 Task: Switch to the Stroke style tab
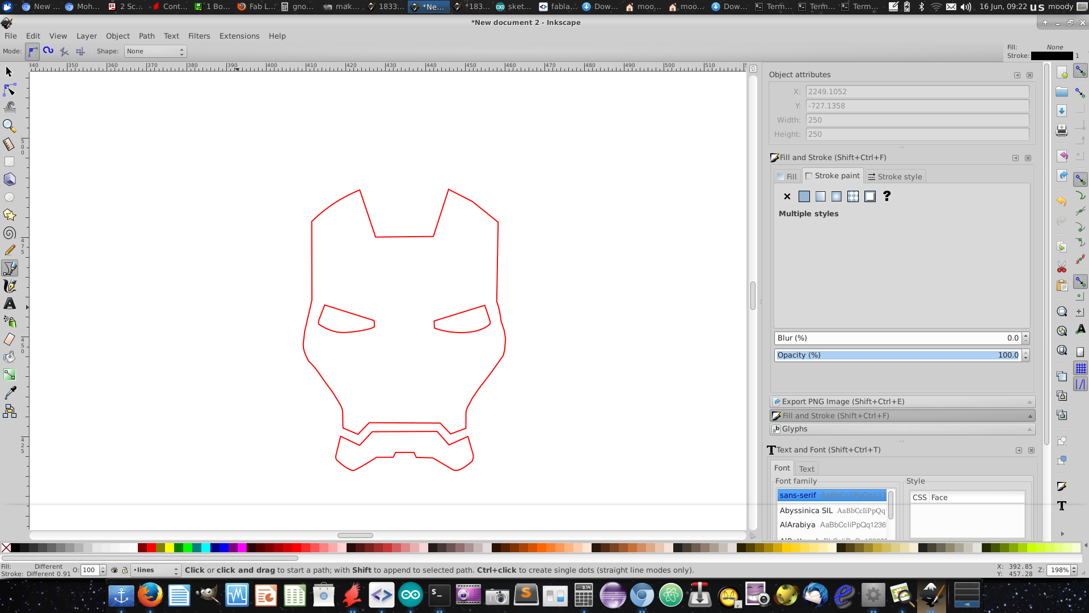click(x=895, y=177)
